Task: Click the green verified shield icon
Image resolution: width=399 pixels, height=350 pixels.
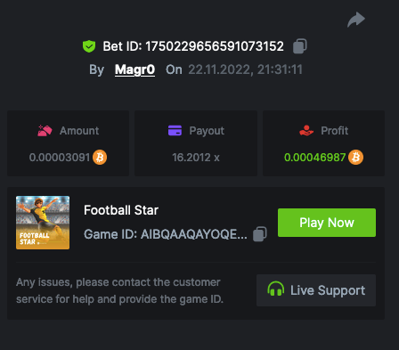Action: [89, 46]
